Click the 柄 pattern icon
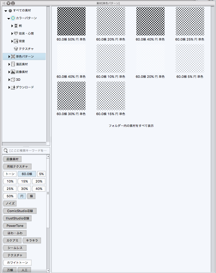The height and width of the screenshot is (273, 216). pyautogui.click(x=16, y=26)
